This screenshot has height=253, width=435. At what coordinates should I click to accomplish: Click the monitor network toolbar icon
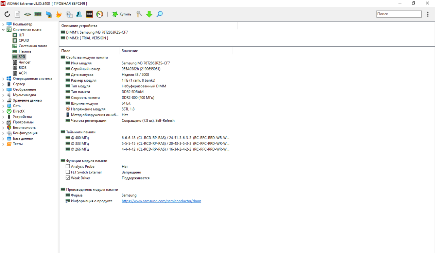coord(49,14)
